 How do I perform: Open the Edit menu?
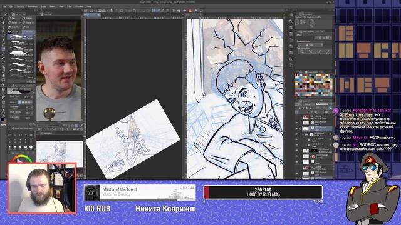tap(11, 6)
